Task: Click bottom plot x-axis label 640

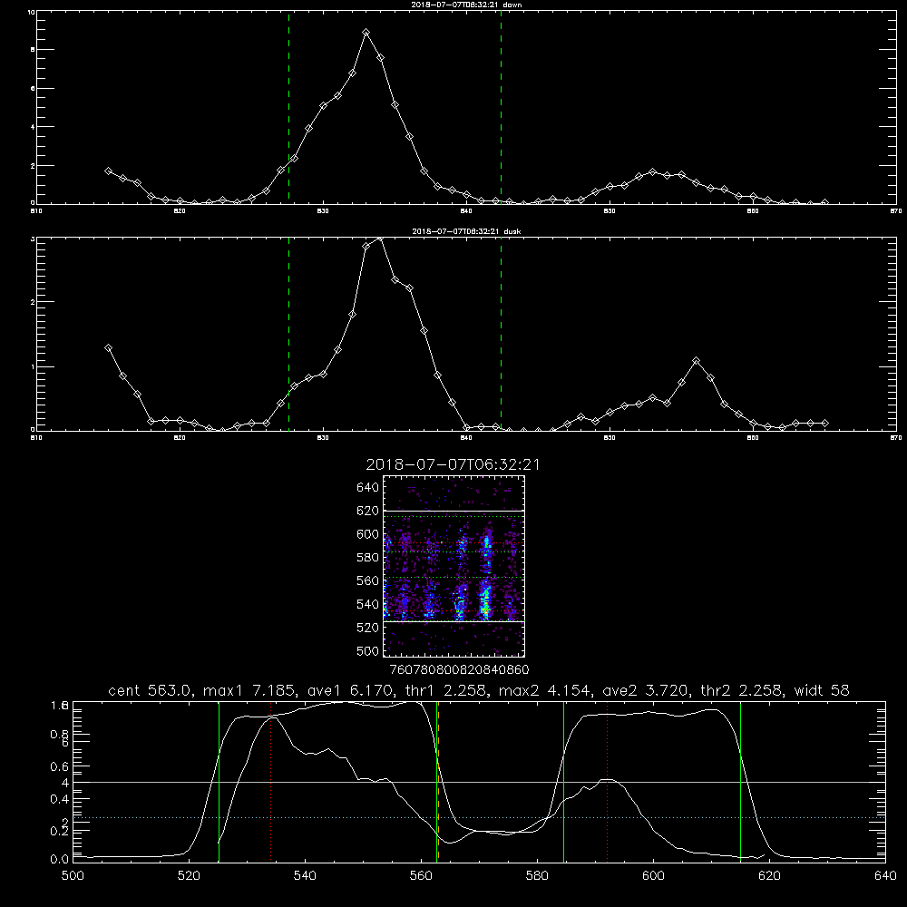Action: tap(885, 876)
